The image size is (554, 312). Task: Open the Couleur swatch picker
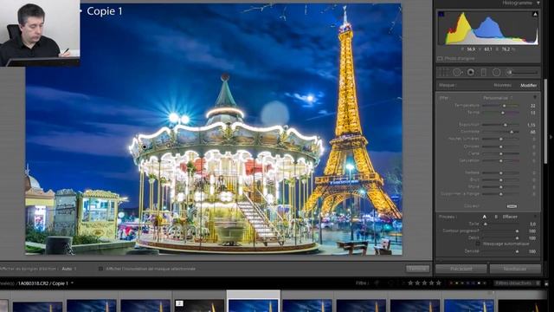coord(512,206)
